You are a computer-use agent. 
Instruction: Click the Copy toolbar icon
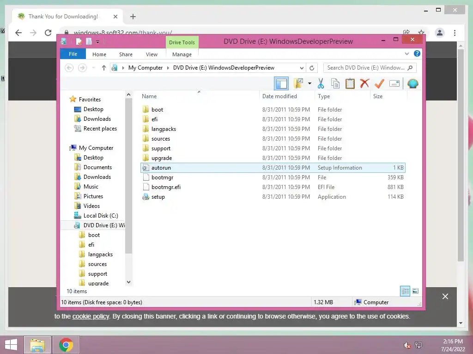coord(335,83)
